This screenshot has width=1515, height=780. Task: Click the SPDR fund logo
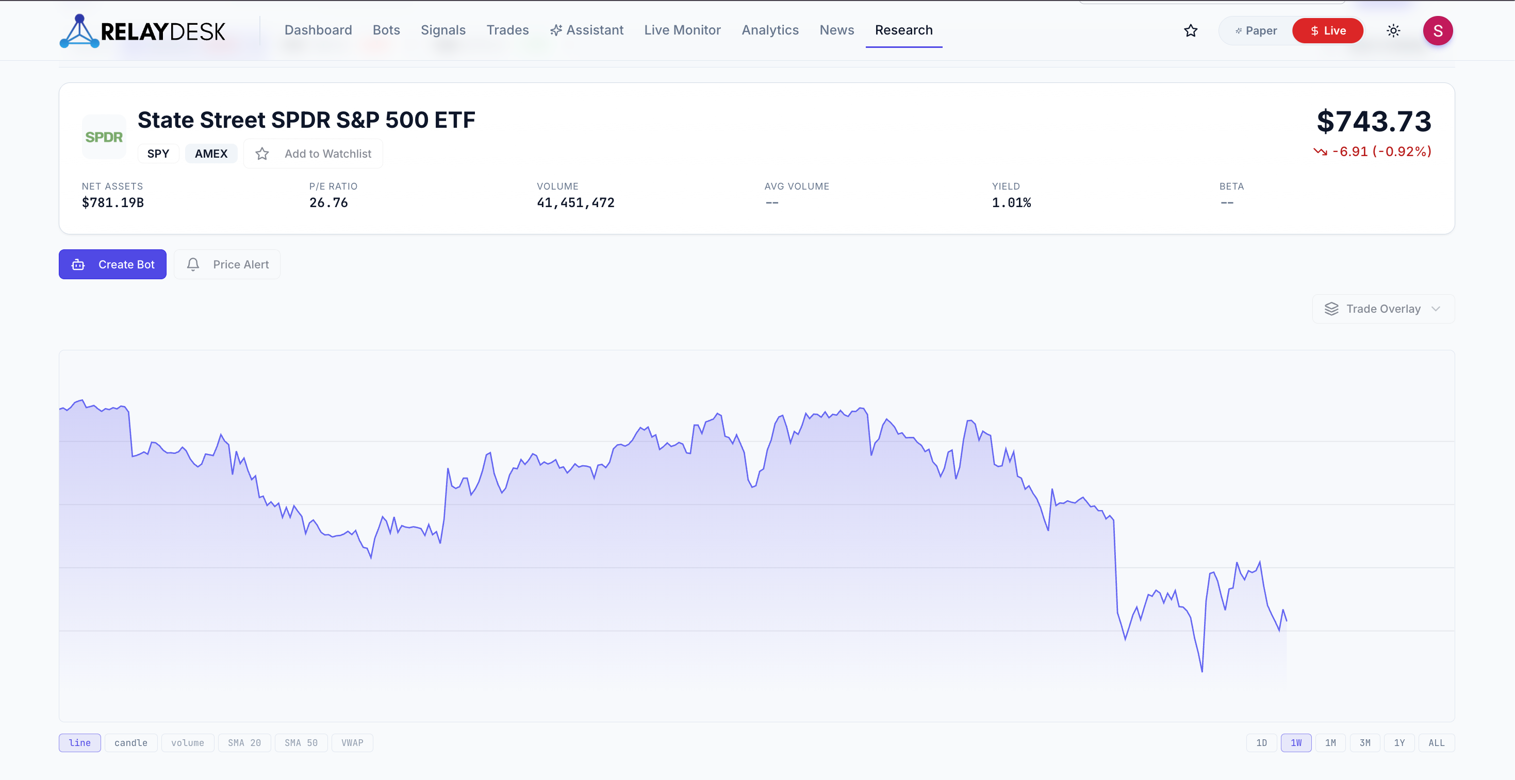click(104, 137)
